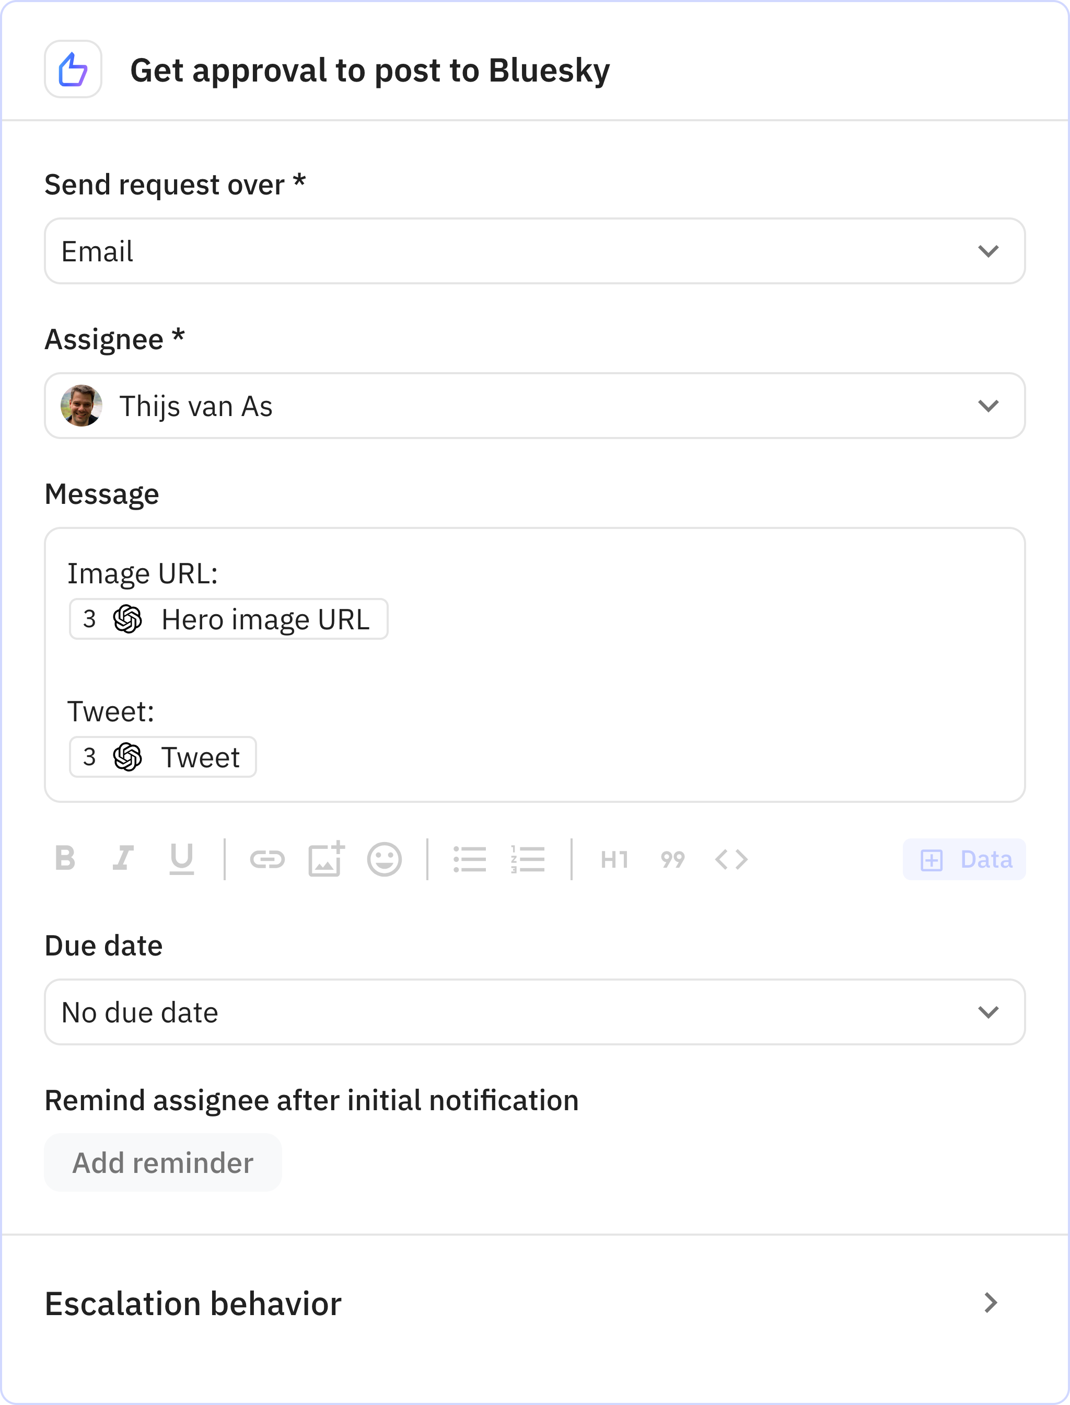The width and height of the screenshot is (1070, 1405).
Task: Select the Tweet data token
Action: click(x=162, y=757)
